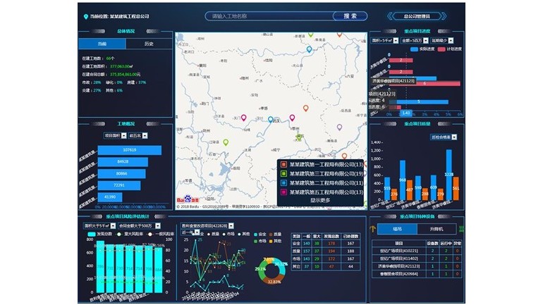This screenshot has height=305, width=543.
Task: Open the 延期最少 sort dropdown
Action: point(442,40)
